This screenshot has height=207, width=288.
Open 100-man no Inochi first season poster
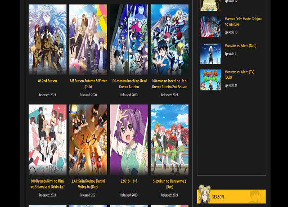pyautogui.click(x=129, y=40)
